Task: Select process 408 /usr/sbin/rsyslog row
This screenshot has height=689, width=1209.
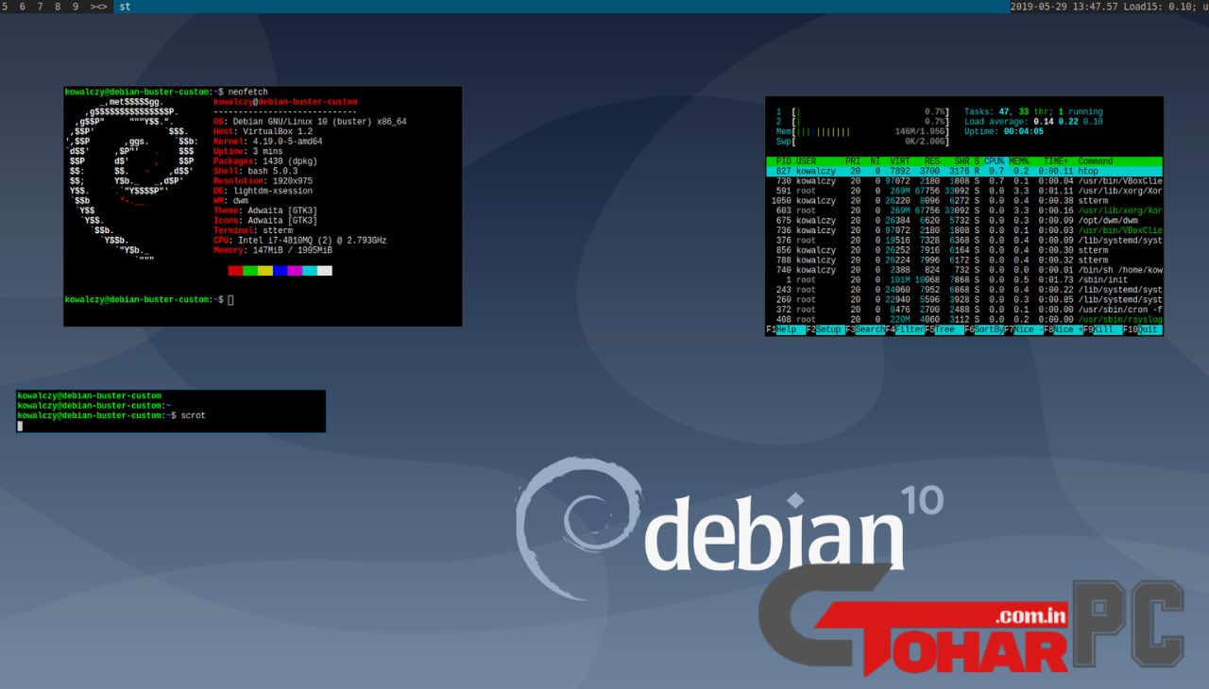Action: 964,320
